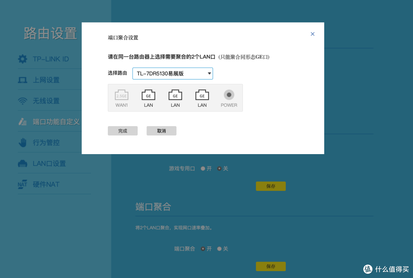Click 保存 below 游戏专用口
Image resolution: width=413 pixels, height=278 pixels.
coord(271,186)
